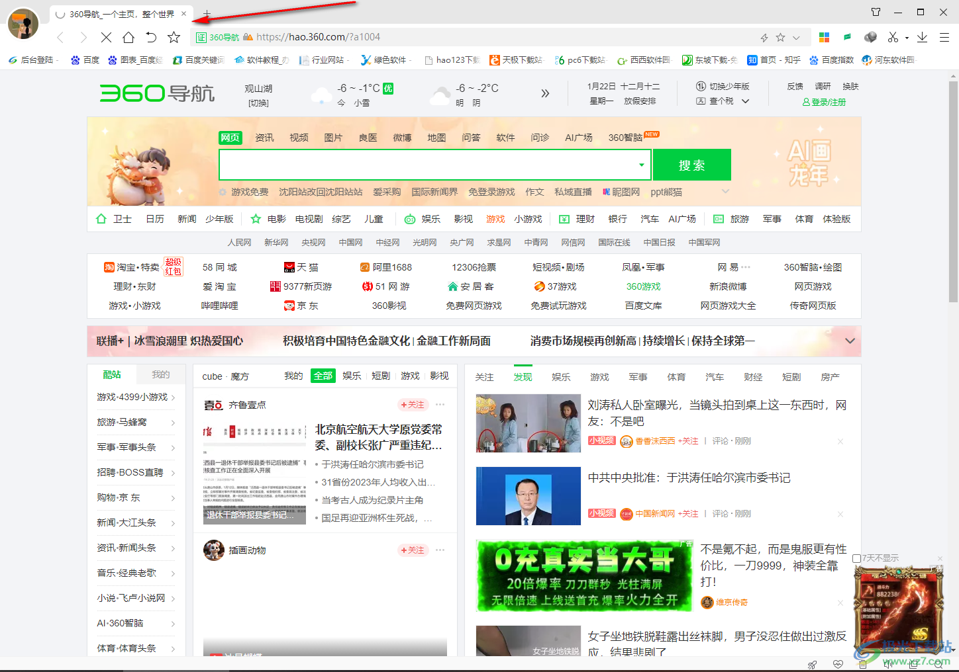Screen dimensions: 959x672
Task: Check the 7天不显示 checkbox
Action: click(x=856, y=558)
